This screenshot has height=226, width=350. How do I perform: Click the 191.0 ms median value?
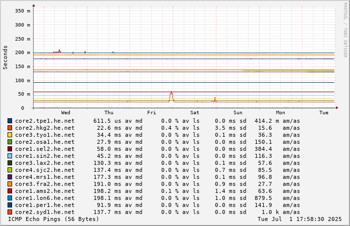click(x=107, y=184)
